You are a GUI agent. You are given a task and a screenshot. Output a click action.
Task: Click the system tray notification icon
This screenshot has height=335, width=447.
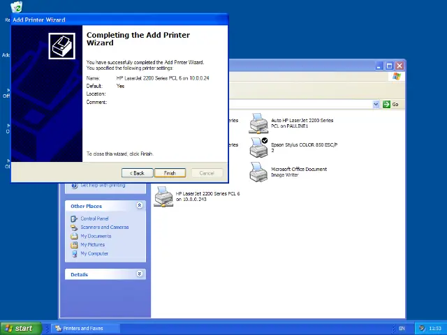[422, 328]
